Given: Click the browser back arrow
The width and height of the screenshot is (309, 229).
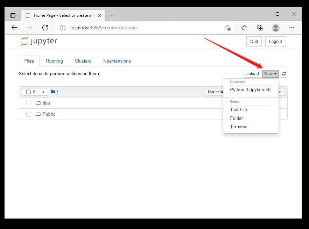Looking at the screenshot, I should (14, 28).
